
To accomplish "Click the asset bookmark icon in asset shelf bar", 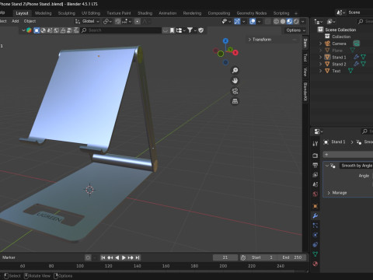I will pos(173,30).
